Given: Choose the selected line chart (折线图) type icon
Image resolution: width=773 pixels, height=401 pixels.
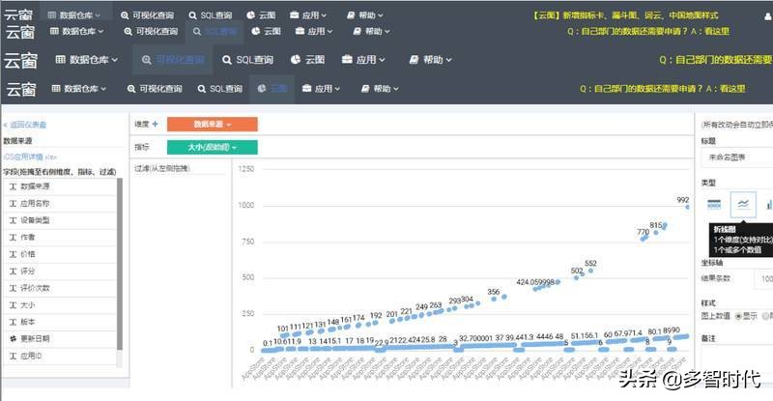Looking at the screenshot, I should point(743,204).
